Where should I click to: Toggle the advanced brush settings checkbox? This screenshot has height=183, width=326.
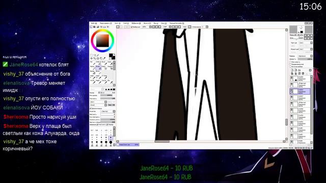(x=91, y=108)
